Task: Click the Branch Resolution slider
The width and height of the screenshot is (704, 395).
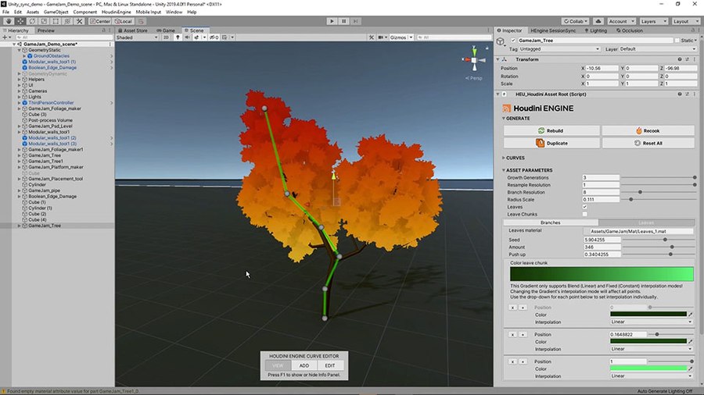Action: [x=659, y=192]
